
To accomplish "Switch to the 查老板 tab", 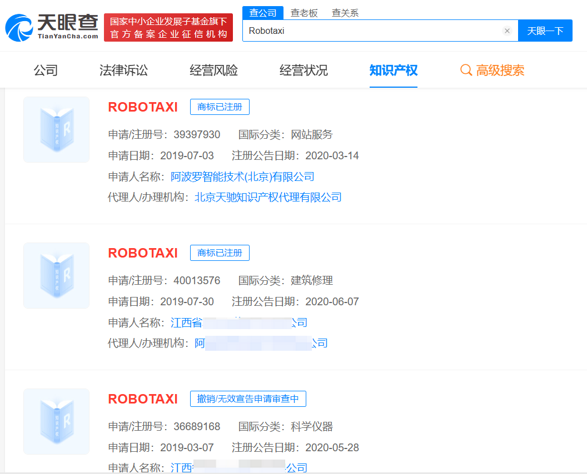I will pos(305,13).
